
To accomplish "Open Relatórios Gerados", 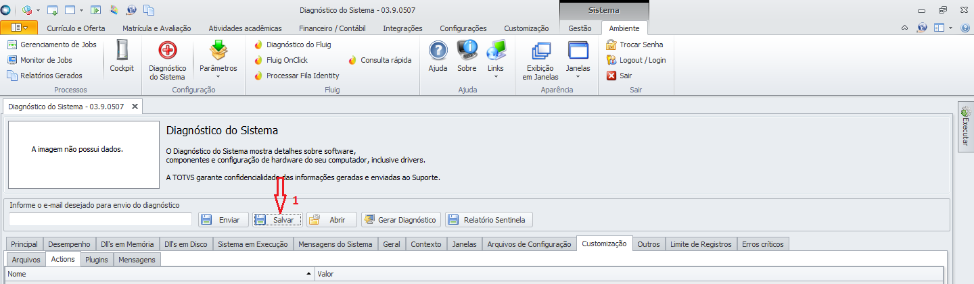I will tap(45, 76).
